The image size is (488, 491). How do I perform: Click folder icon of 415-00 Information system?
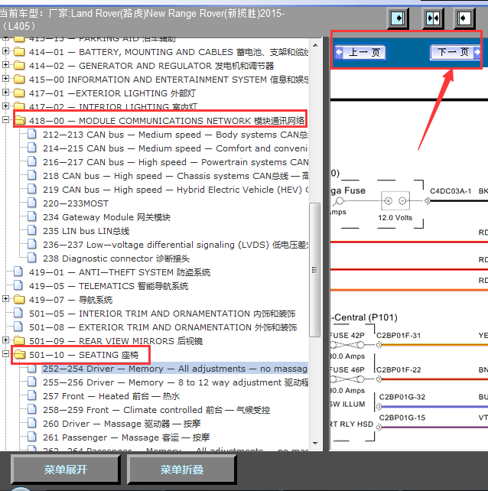click(19, 79)
